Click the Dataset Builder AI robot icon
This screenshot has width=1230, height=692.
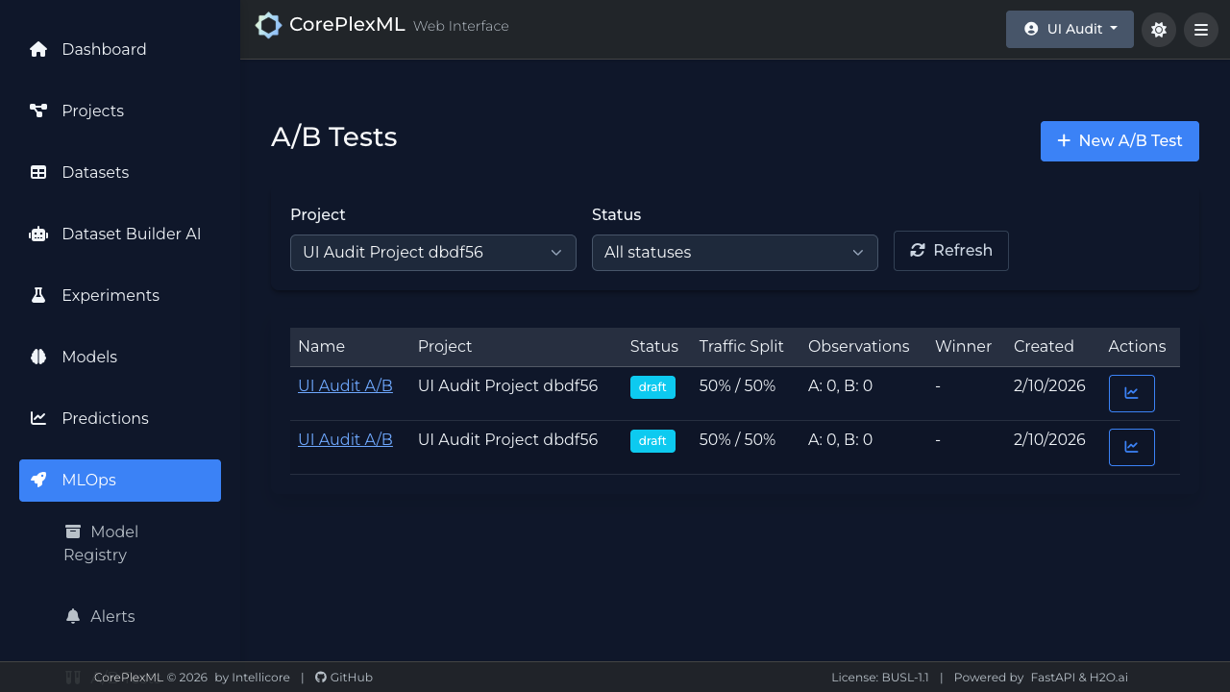pyautogui.click(x=38, y=235)
